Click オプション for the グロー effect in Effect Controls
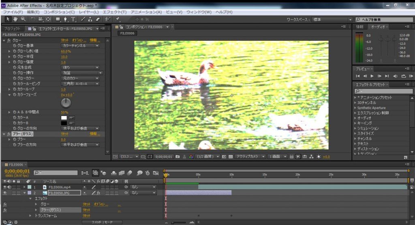 [79, 40]
